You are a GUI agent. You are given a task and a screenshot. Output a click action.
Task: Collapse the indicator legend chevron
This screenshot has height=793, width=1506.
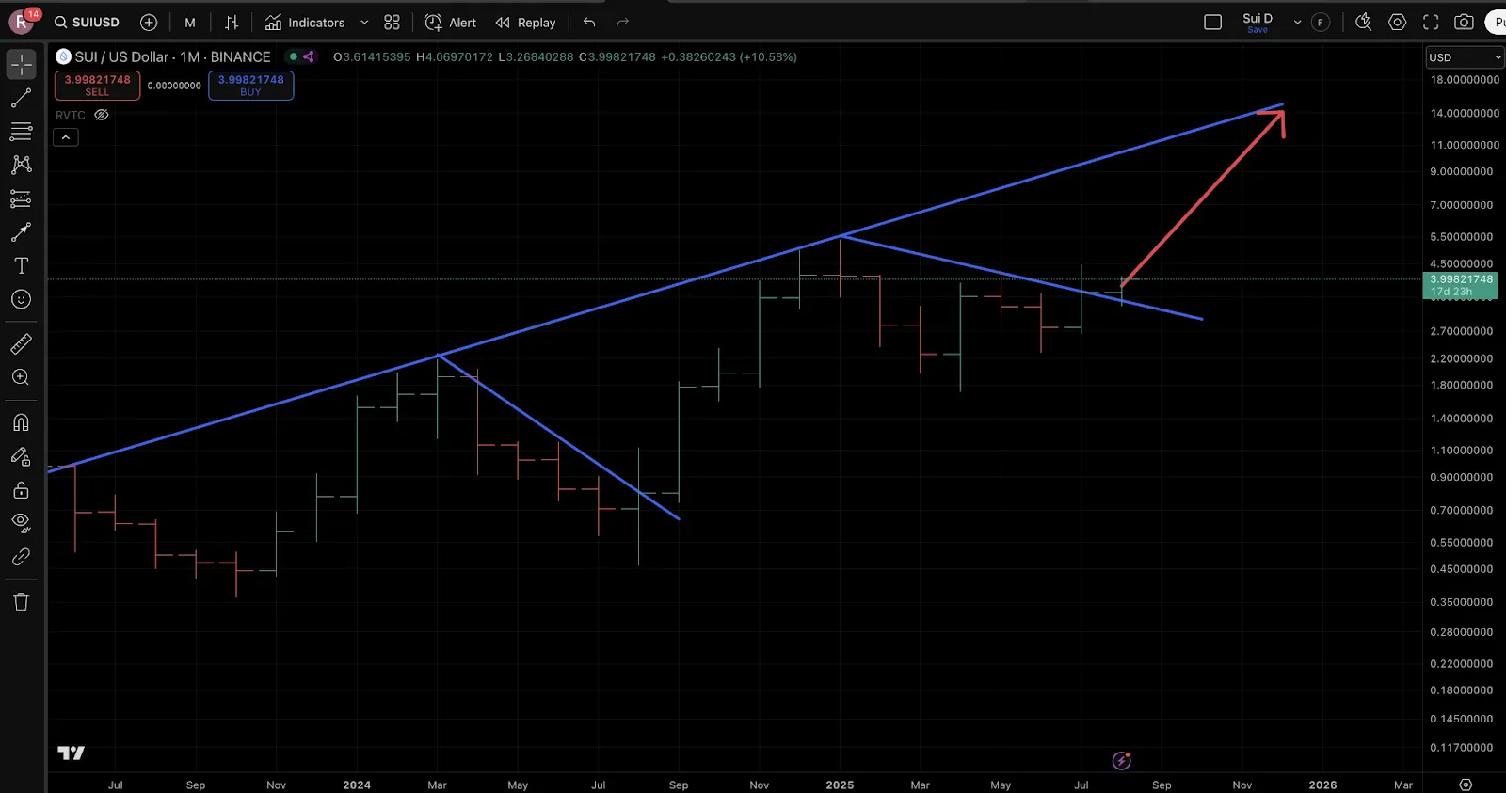[66, 137]
